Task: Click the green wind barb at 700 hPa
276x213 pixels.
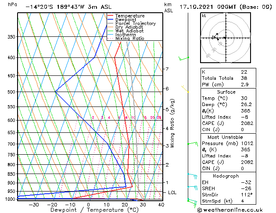Action: pyautogui.click(x=193, y=144)
